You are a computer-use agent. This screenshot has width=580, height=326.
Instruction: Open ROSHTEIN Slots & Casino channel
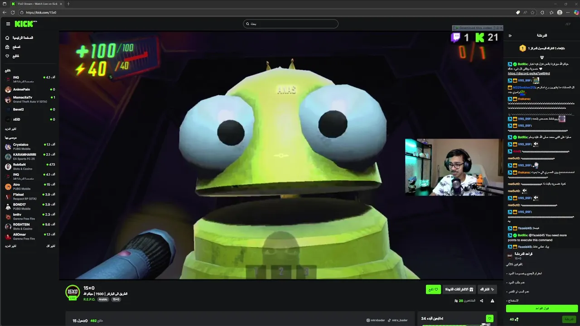pyautogui.click(x=30, y=226)
